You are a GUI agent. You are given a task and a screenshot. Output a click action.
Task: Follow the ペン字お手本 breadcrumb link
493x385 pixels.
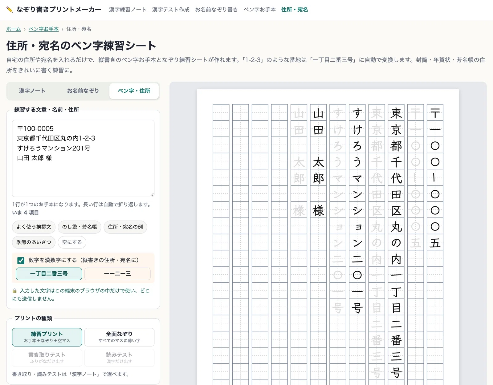coord(44,29)
